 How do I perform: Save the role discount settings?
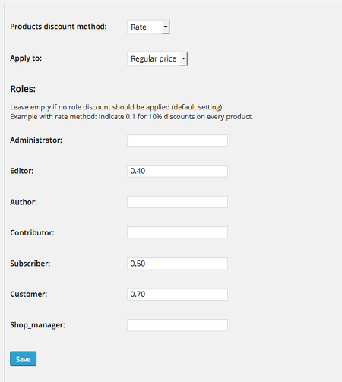tap(24, 358)
